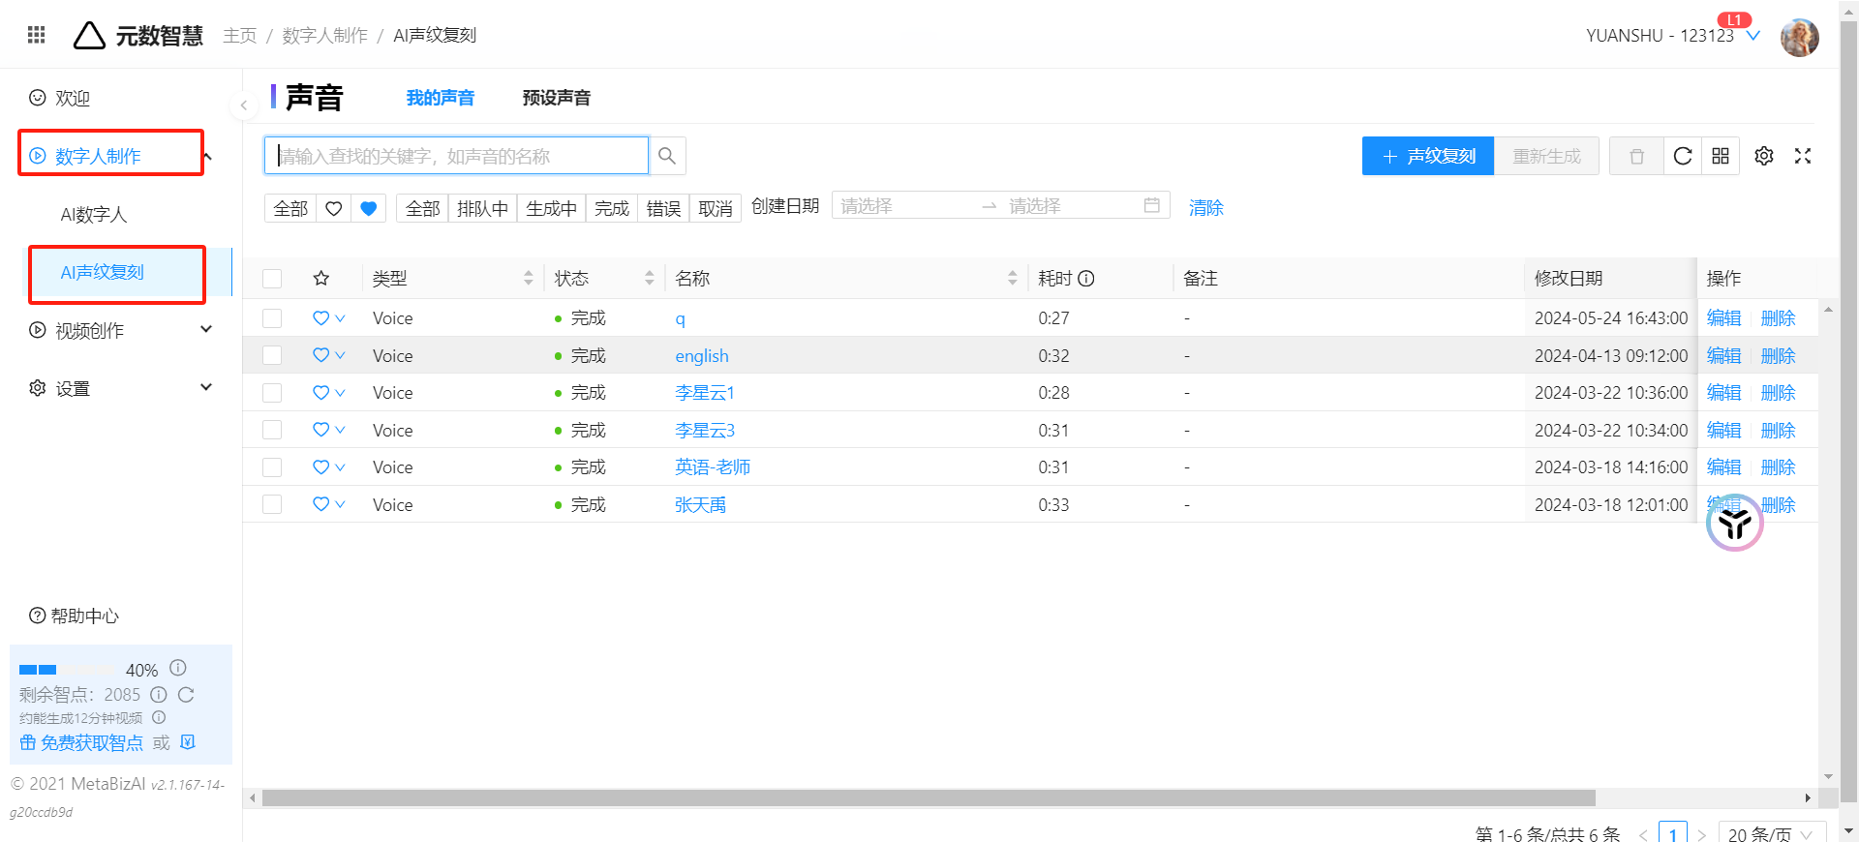Screen dimensions: 1859x842
Task: Tick checkbox for 李星云1 row
Action: tap(272, 393)
